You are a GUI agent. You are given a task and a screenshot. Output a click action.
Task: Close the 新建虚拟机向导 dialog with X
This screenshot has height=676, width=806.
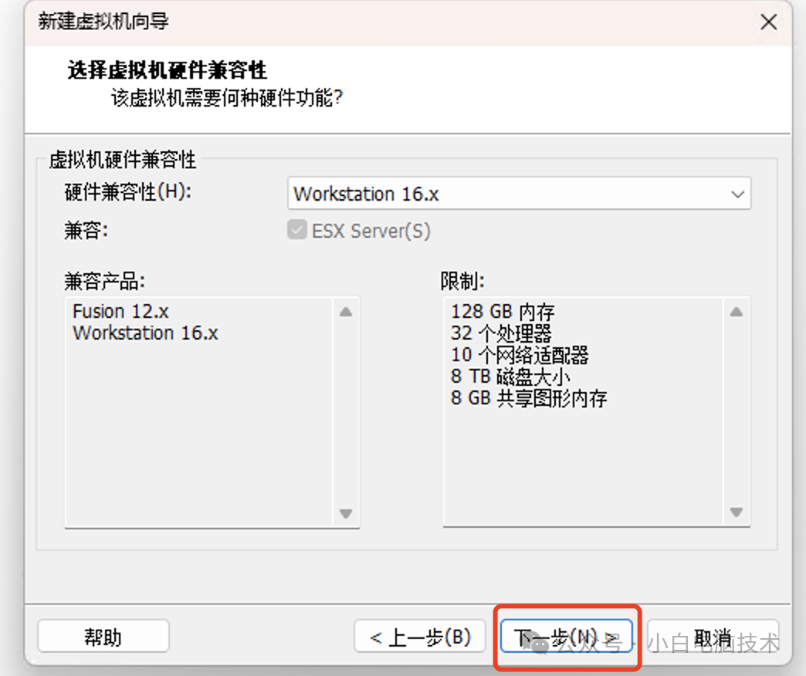click(769, 22)
